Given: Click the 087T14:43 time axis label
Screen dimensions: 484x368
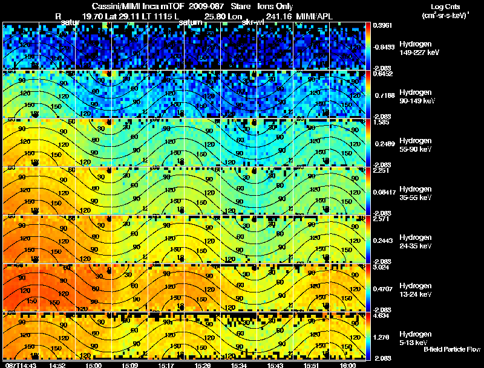Looking at the screenshot, I should click(21, 366).
